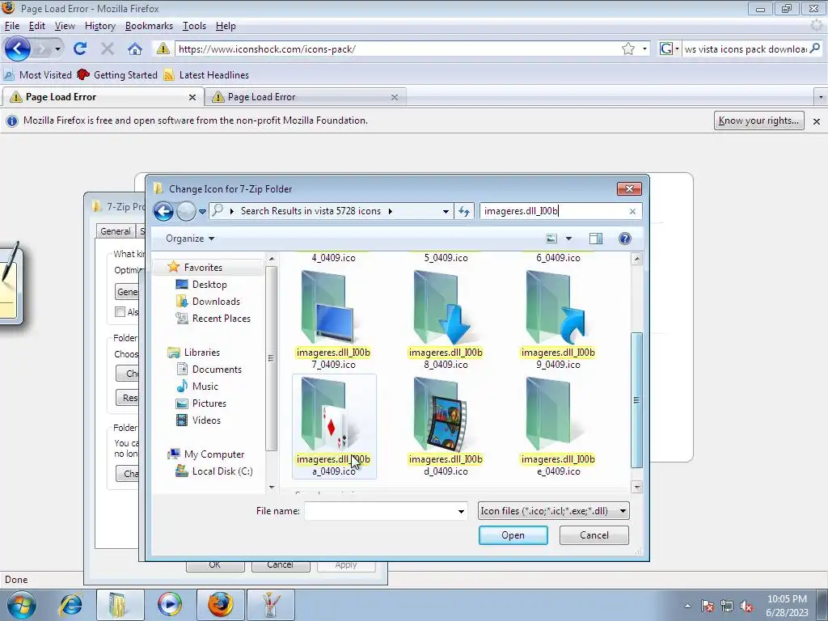Click the Firefox URL address field
828x621 pixels.
pyautogui.click(x=398, y=49)
